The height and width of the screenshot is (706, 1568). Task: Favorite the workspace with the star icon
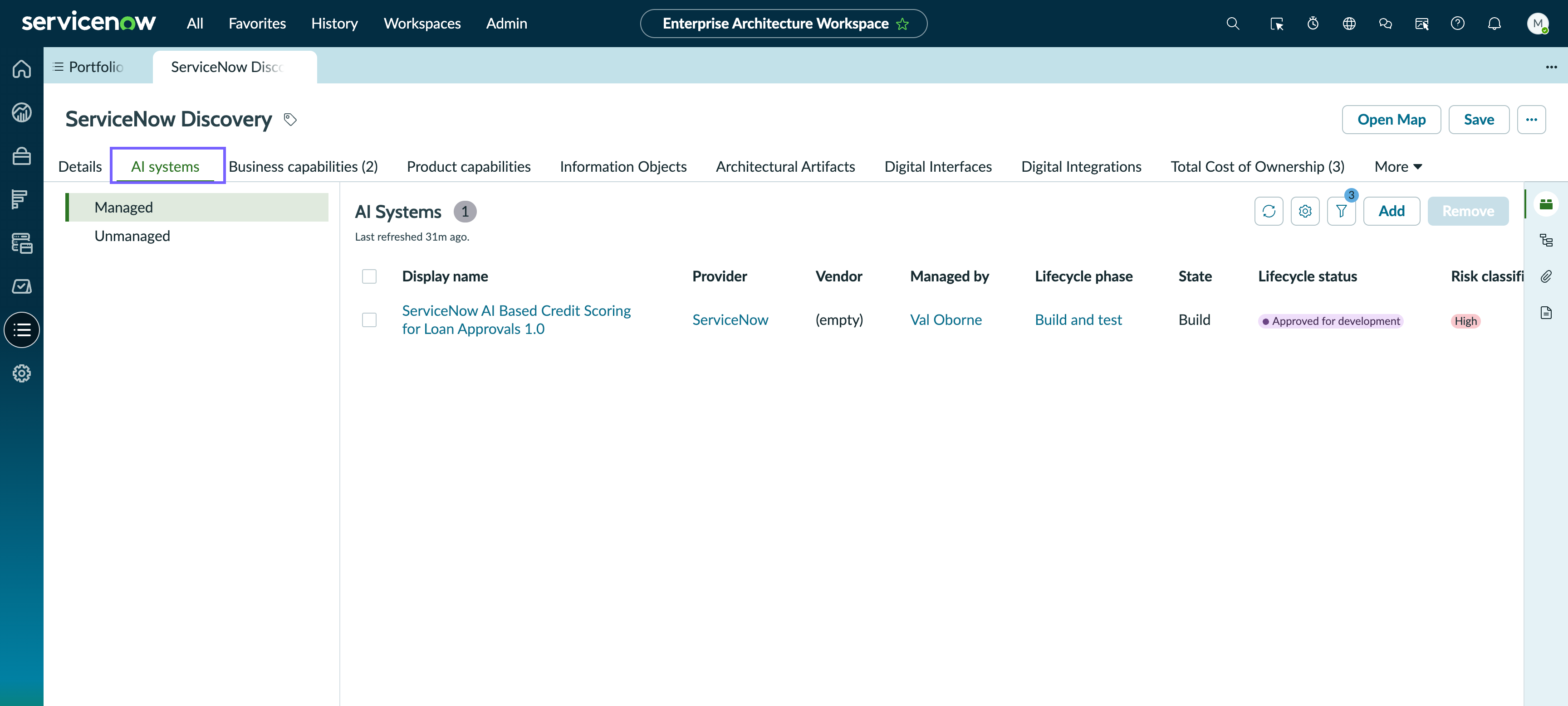coord(902,24)
